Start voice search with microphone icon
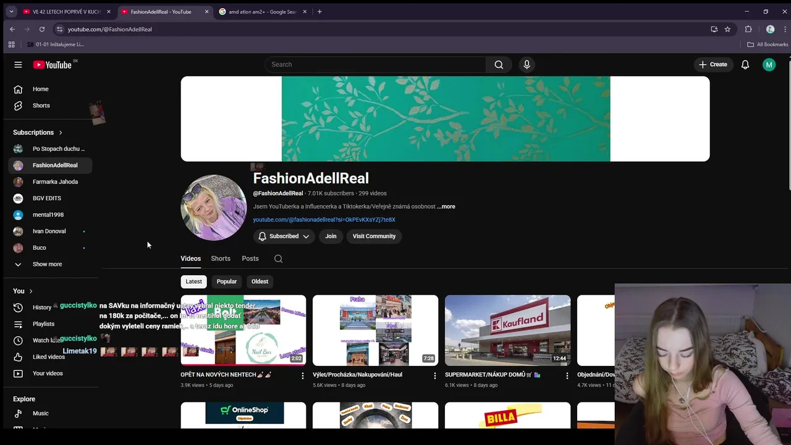Image resolution: width=791 pixels, height=445 pixels. point(527,64)
